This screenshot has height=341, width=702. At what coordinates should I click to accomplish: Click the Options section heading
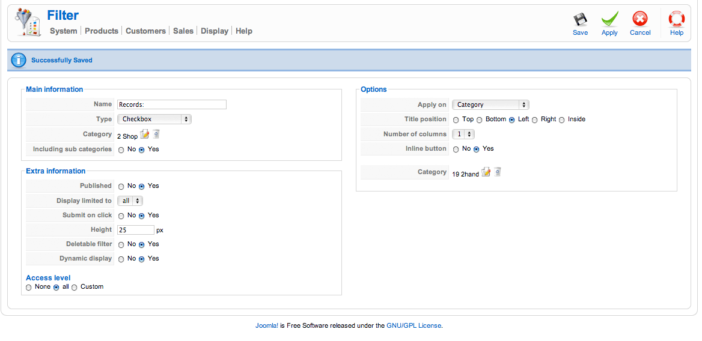point(374,89)
